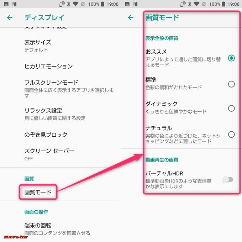Tap the left status bar 100% text

94,4
